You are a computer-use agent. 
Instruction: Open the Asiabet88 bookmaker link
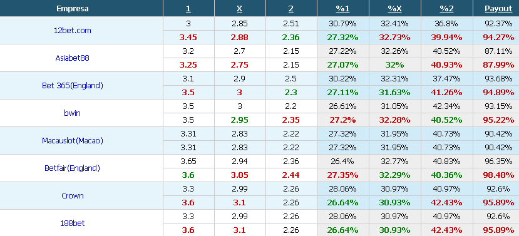click(x=73, y=58)
